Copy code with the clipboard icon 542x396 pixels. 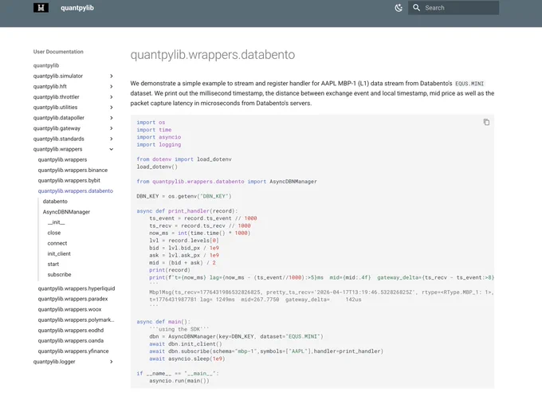pyautogui.click(x=486, y=122)
